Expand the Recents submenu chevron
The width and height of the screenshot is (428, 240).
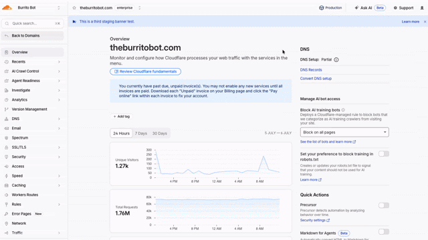tap(59, 62)
